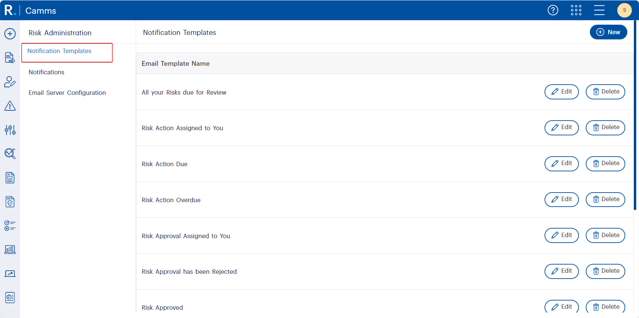
Task: Edit the 'Risk Approved' template
Action: pos(562,307)
